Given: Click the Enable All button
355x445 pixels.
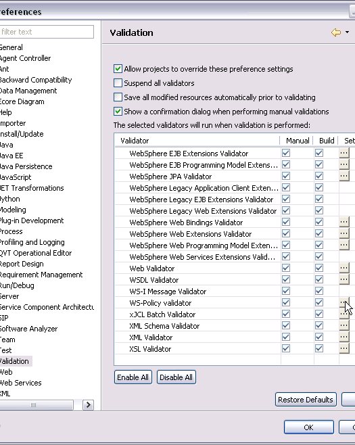Looking at the screenshot, I should coord(133,377).
